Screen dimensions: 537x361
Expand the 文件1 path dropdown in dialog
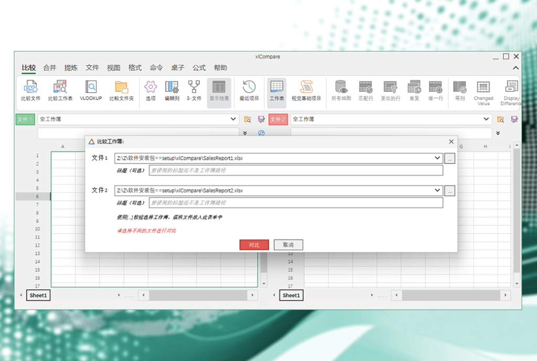[437, 158]
